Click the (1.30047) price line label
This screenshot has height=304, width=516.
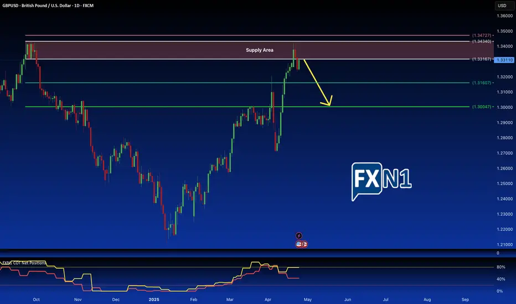(x=482, y=107)
